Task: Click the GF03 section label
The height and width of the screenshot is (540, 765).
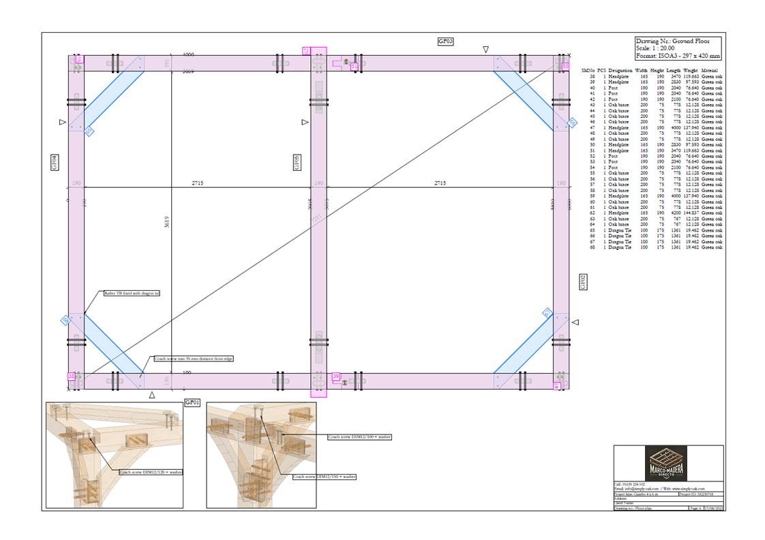Action: coord(445,42)
